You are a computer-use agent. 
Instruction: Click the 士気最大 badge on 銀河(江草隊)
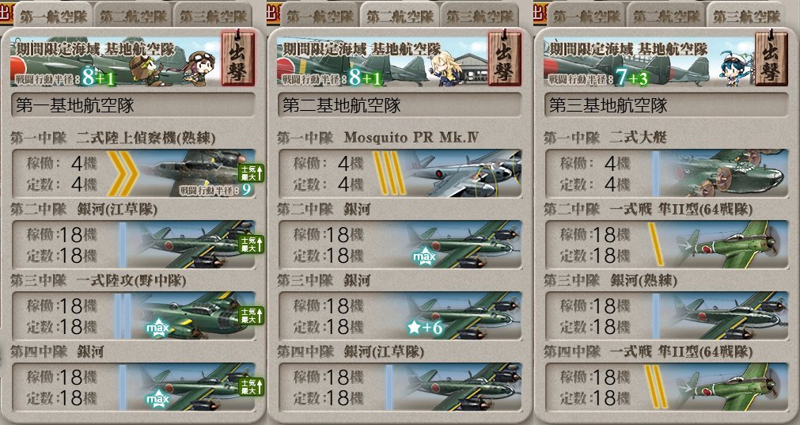[x=252, y=245]
